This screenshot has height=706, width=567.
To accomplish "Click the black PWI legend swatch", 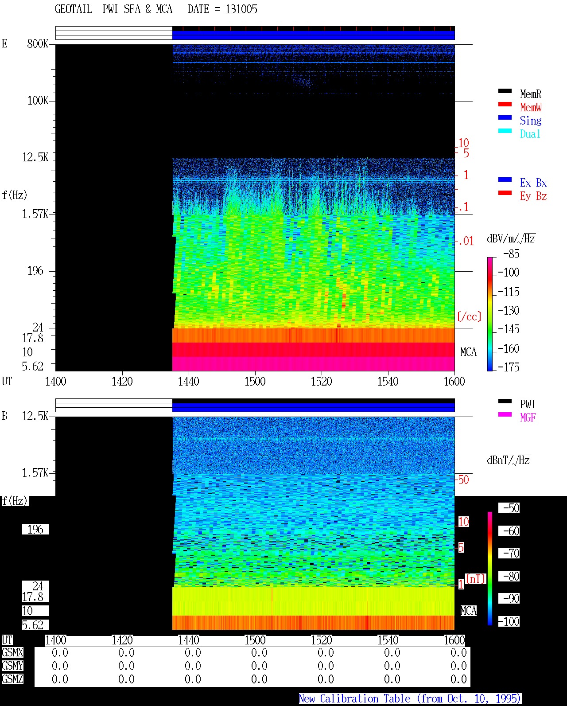I will point(505,401).
